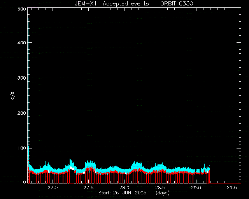Click the plot title JEM-X1 Accepted events
Viewport: 249px width, 199px height.
point(112,3)
